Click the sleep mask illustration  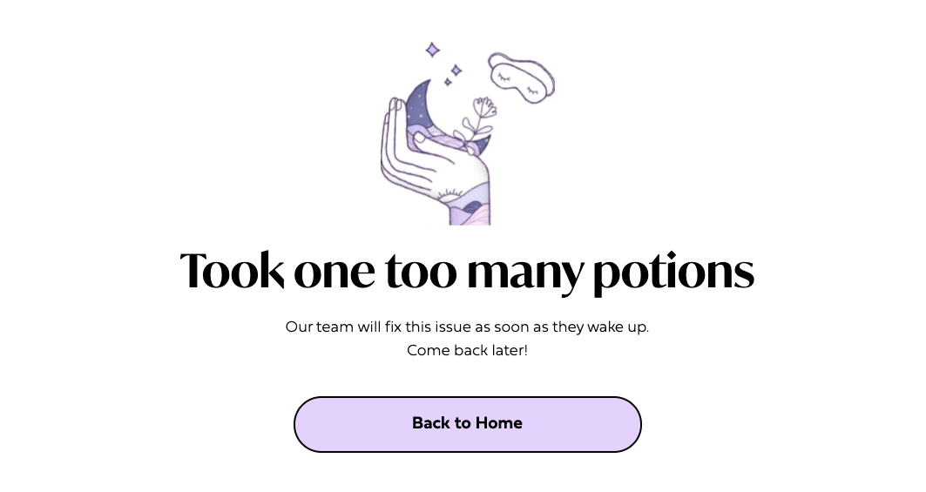coord(521,78)
